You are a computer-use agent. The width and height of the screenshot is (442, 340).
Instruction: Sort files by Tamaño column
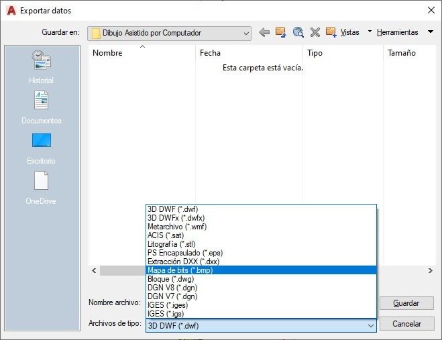(410, 53)
